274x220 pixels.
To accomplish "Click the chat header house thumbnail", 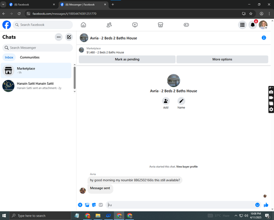I will pos(84,38).
